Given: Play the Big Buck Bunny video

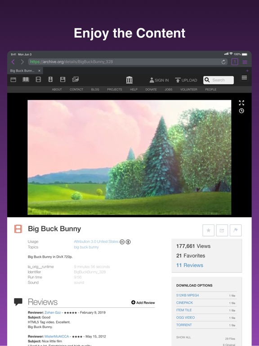Looking at the screenshot, I should [129, 157].
